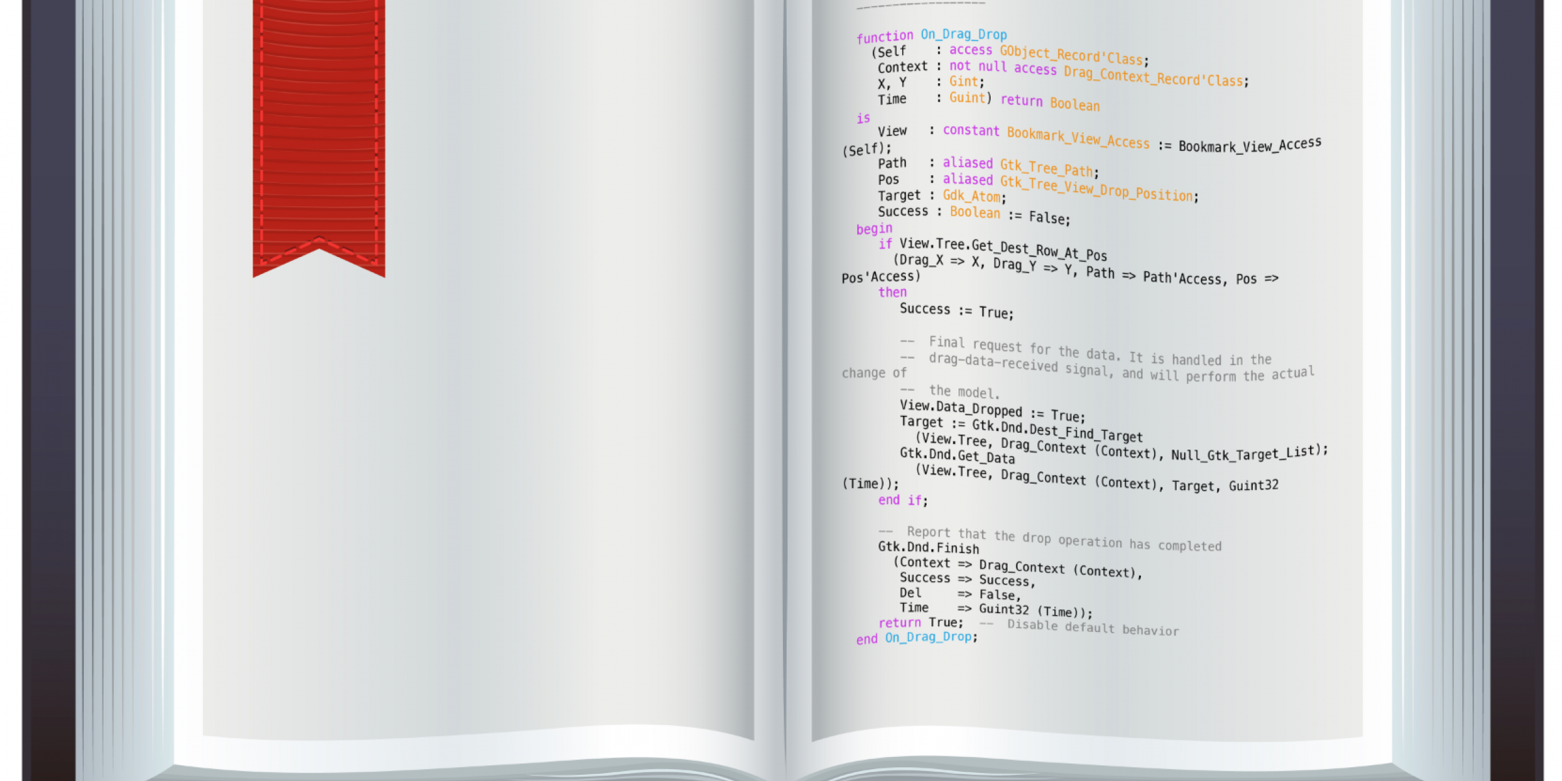The height and width of the screenshot is (781, 1562).
Task: Click the "Drag_X => X" argument
Action: pos(939,260)
